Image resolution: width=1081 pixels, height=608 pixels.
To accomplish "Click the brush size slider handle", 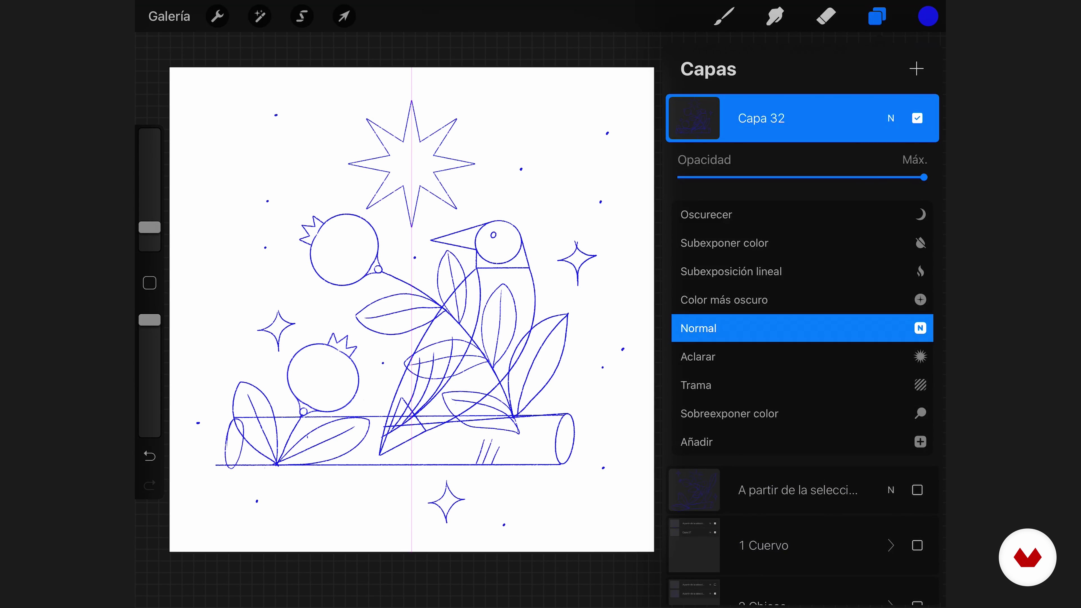I will [x=149, y=227].
